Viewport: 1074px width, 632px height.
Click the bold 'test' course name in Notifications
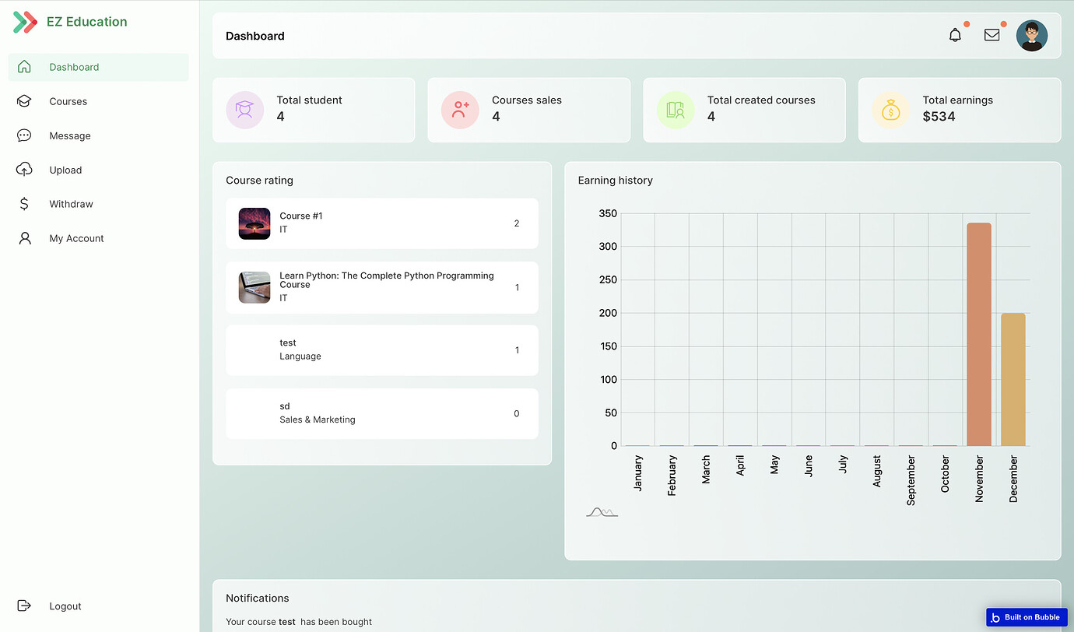[x=288, y=622]
